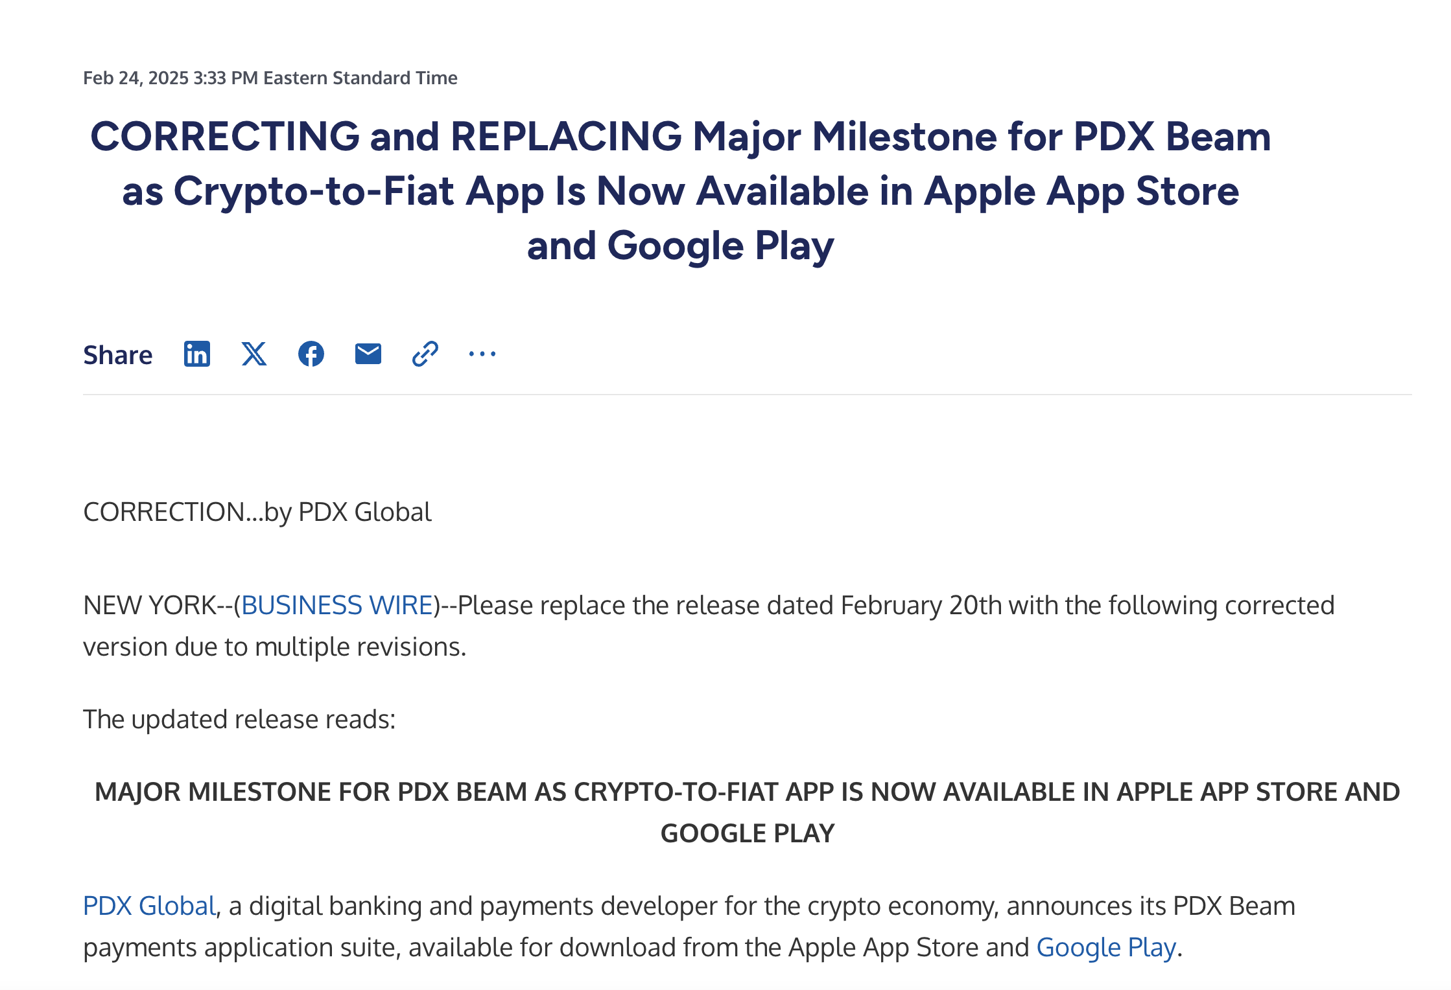Share the article on Facebook
1451x990 pixels.
pyautogui.click(x=311, y=354)
